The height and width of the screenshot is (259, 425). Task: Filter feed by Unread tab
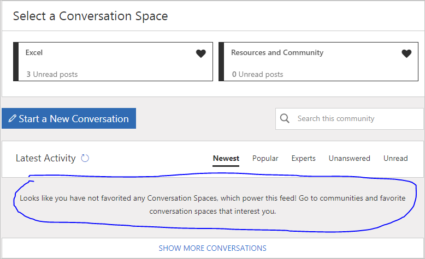click(x=396, y=159)
